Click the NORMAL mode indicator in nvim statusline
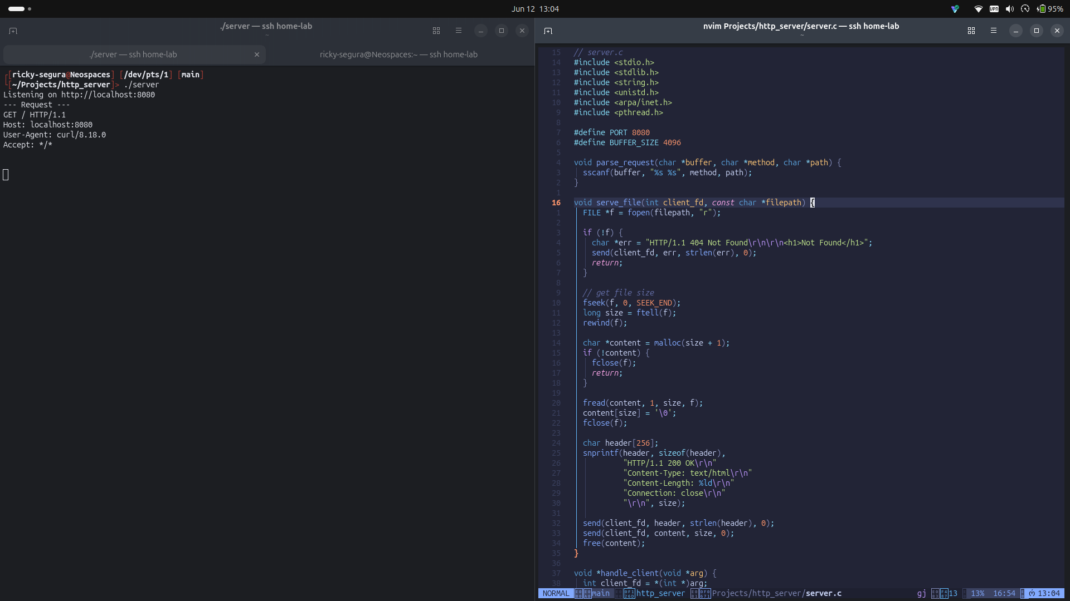Screen dimensions: 1070x601 coord(556,593)
